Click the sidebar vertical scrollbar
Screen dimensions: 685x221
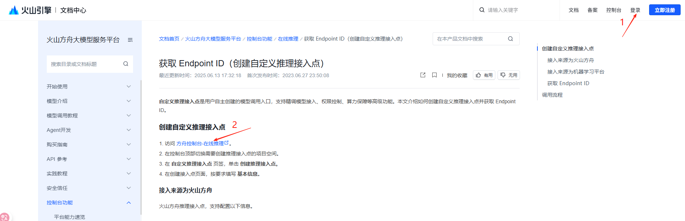click(x=141, y=147)
